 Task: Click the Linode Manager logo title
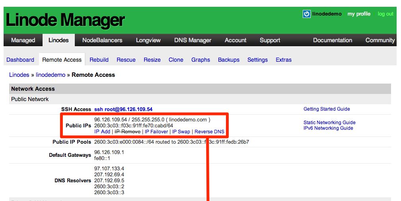[x=65, y=20]
